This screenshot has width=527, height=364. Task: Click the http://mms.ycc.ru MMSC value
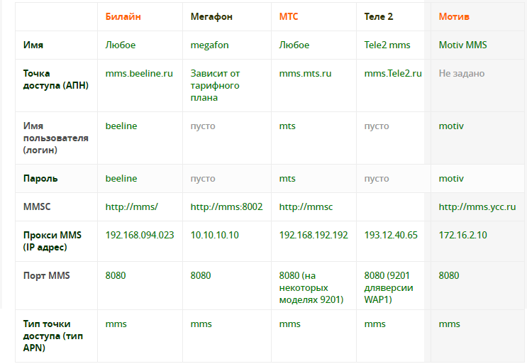pos(477,206)
